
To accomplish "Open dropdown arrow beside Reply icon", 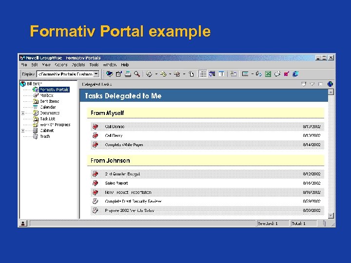I will tap(156, 74).
